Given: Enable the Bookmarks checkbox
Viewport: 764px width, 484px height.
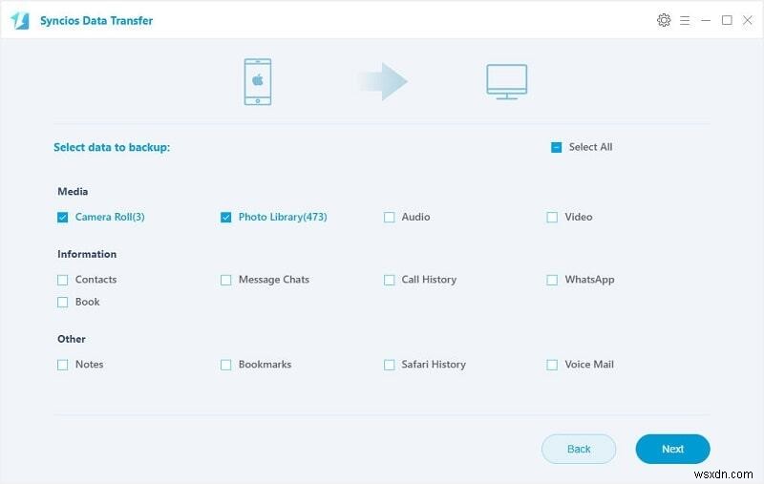Looking at the screenshot, I should pyautogui.click(x=225, y=365).
